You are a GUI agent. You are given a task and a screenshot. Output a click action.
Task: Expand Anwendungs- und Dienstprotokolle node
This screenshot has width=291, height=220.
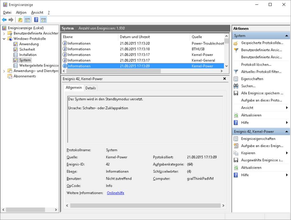tap(4, 71)
